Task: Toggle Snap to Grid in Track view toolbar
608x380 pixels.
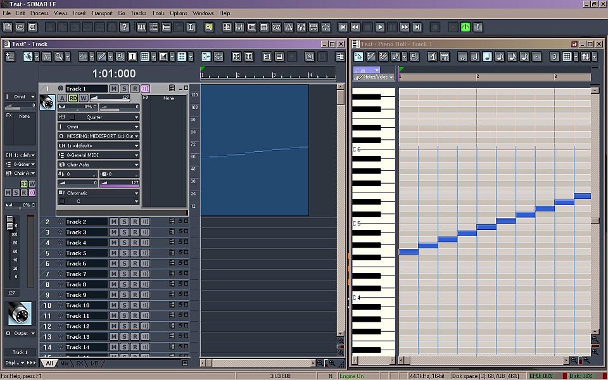Action: click(144, 56)
